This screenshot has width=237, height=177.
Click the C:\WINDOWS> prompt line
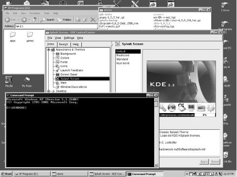pyautogui.click(x=16, y=108)
